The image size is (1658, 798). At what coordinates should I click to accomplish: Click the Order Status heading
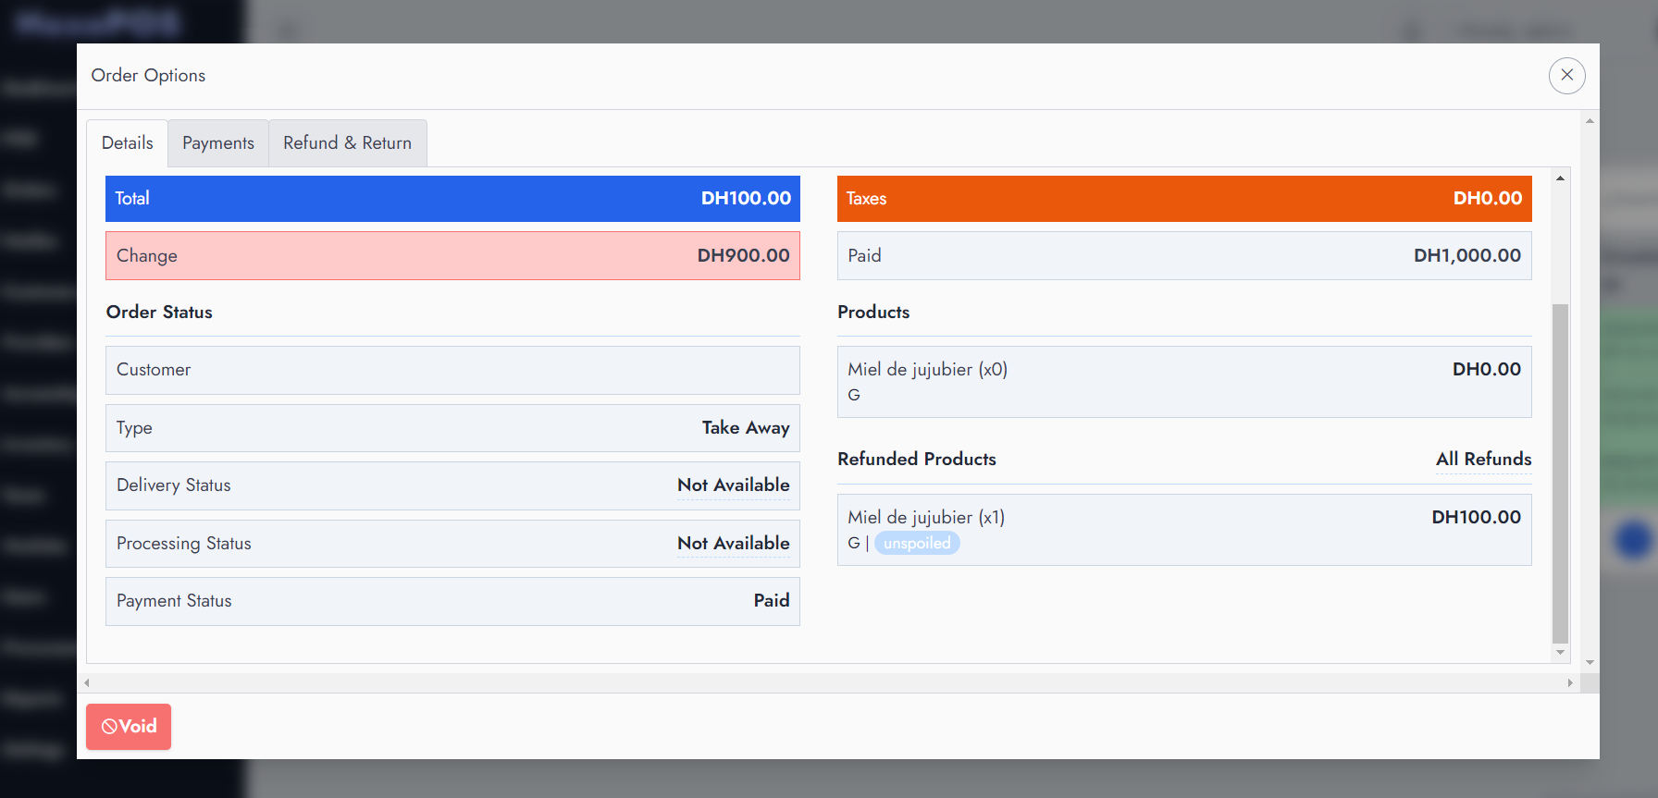[x=159, y=313]
